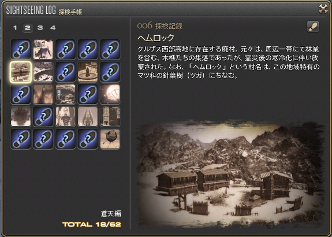Click the unknown footprint icon starting row three
Viewport: 332px width, 237px height.
[x=21, y=94]
